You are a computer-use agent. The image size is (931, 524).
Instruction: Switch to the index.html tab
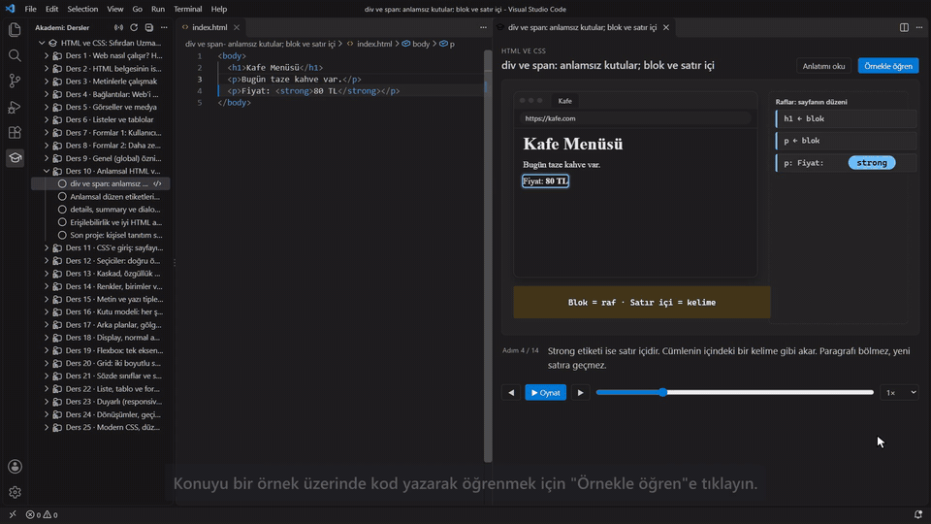click(209, 27)
